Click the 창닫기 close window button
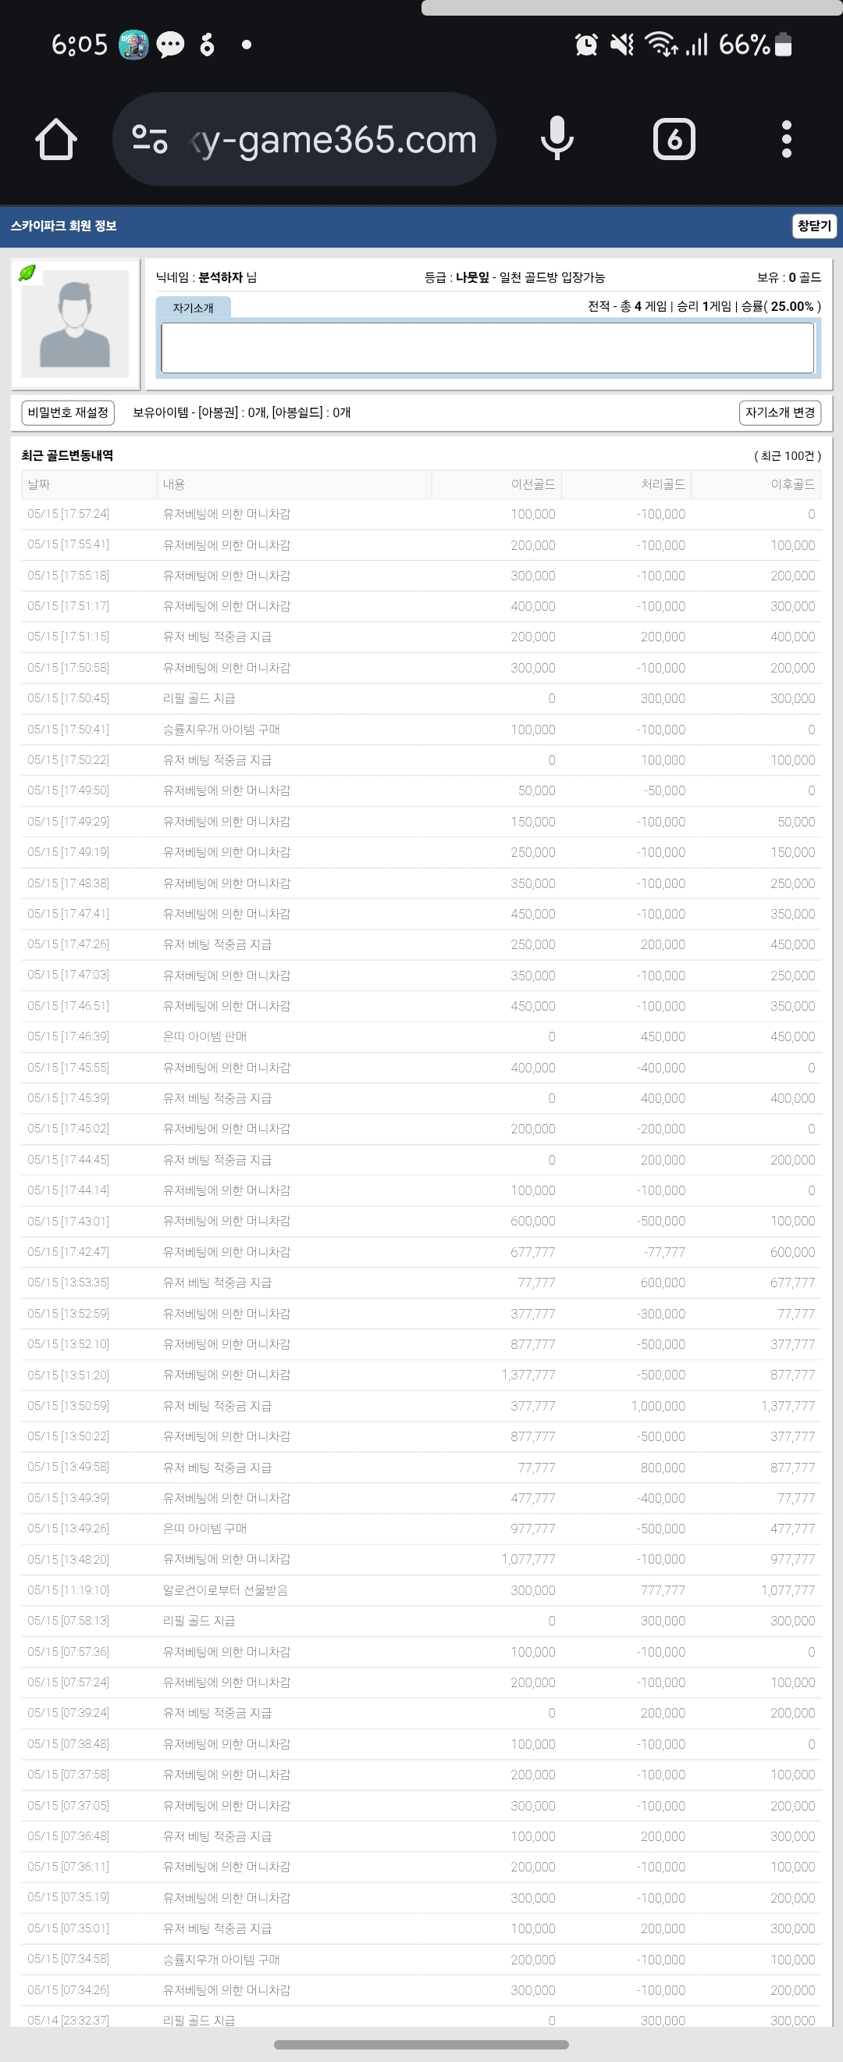This screenshot has height=2062, width=843. 814,226
